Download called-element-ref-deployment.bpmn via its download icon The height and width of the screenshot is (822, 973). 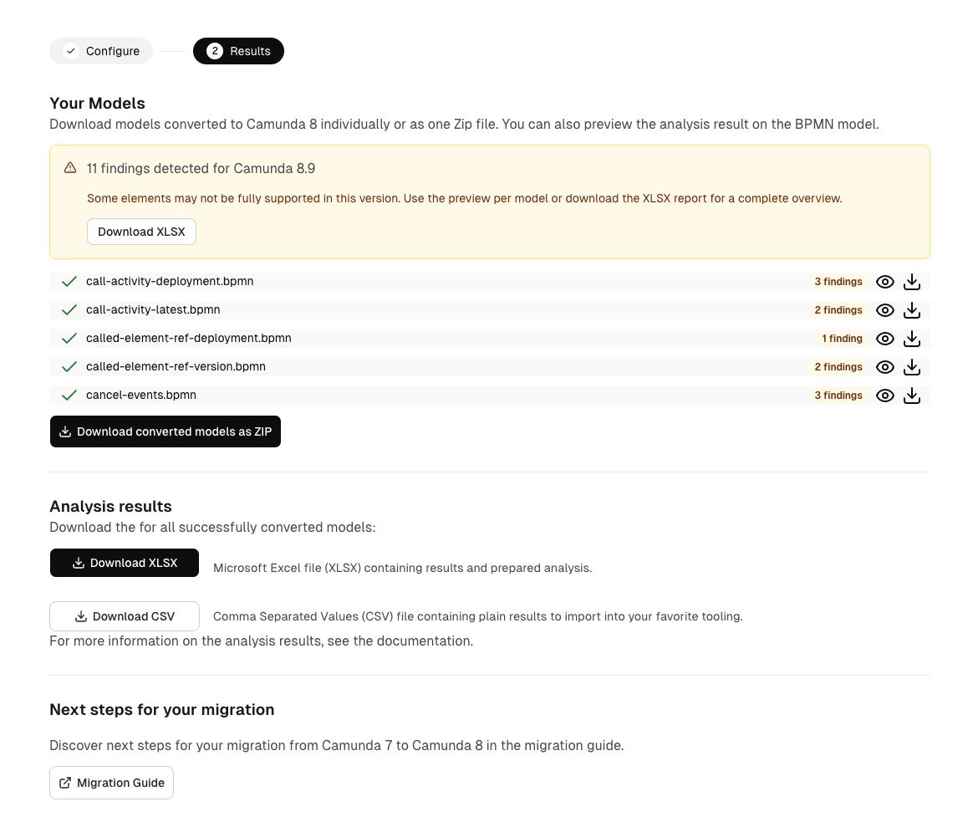click(x=912, y=339)
